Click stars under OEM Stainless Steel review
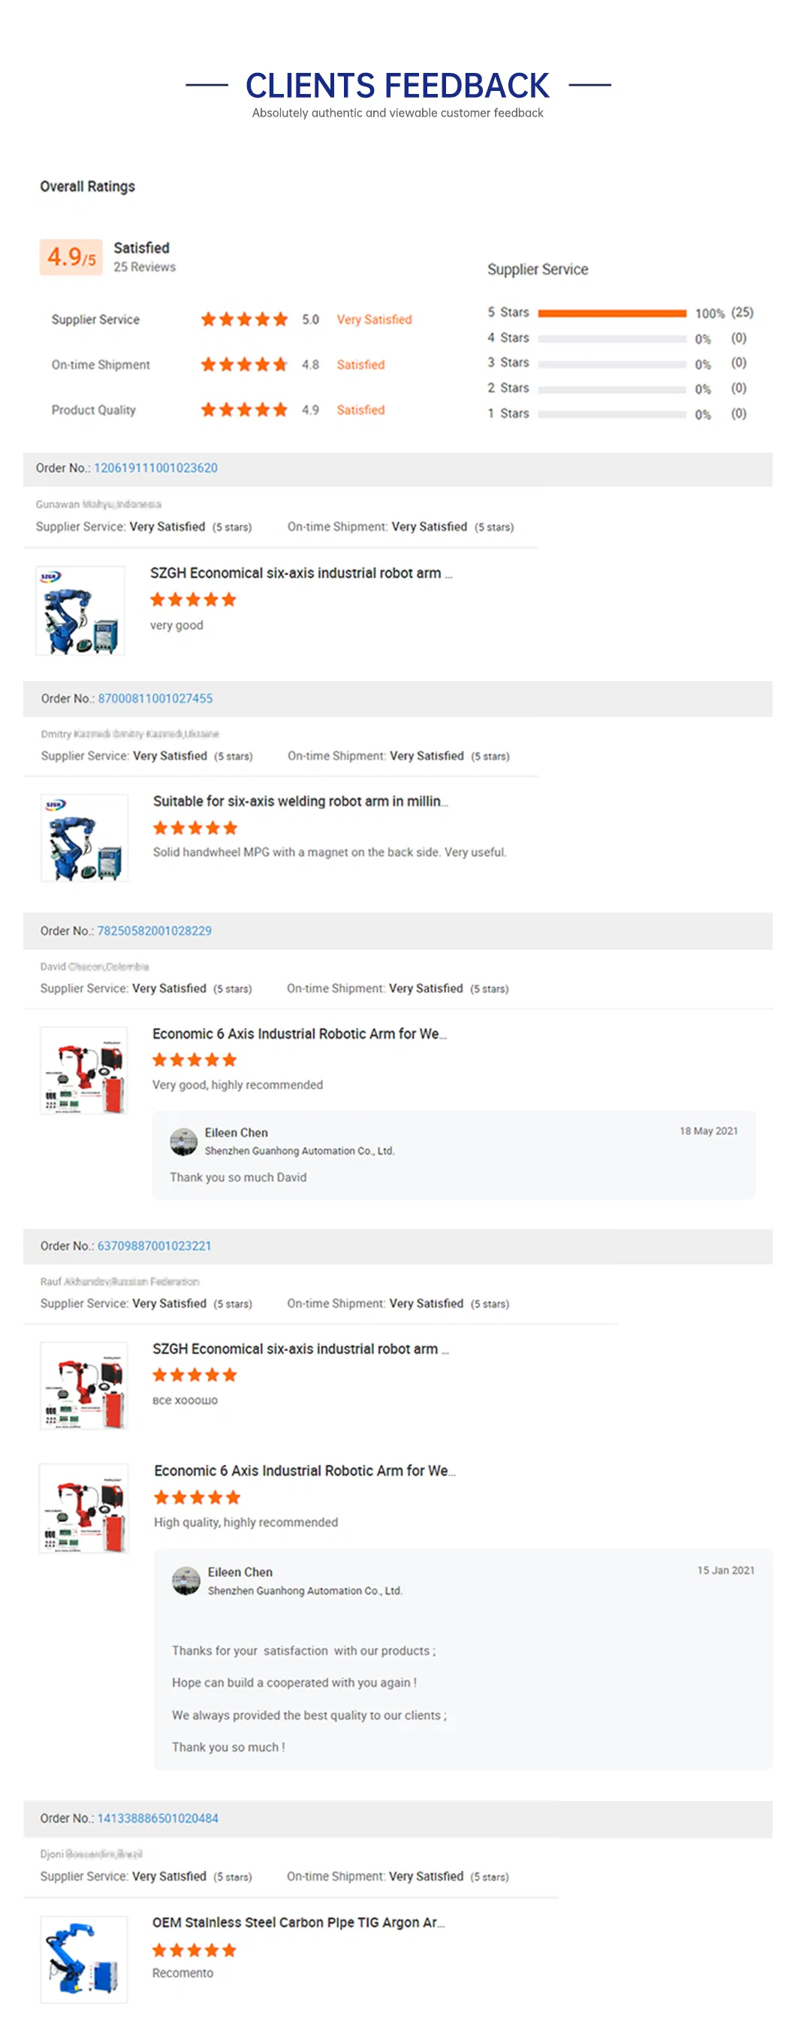The width and height of the screenshot is (796, 2022). click(194, 1950)
